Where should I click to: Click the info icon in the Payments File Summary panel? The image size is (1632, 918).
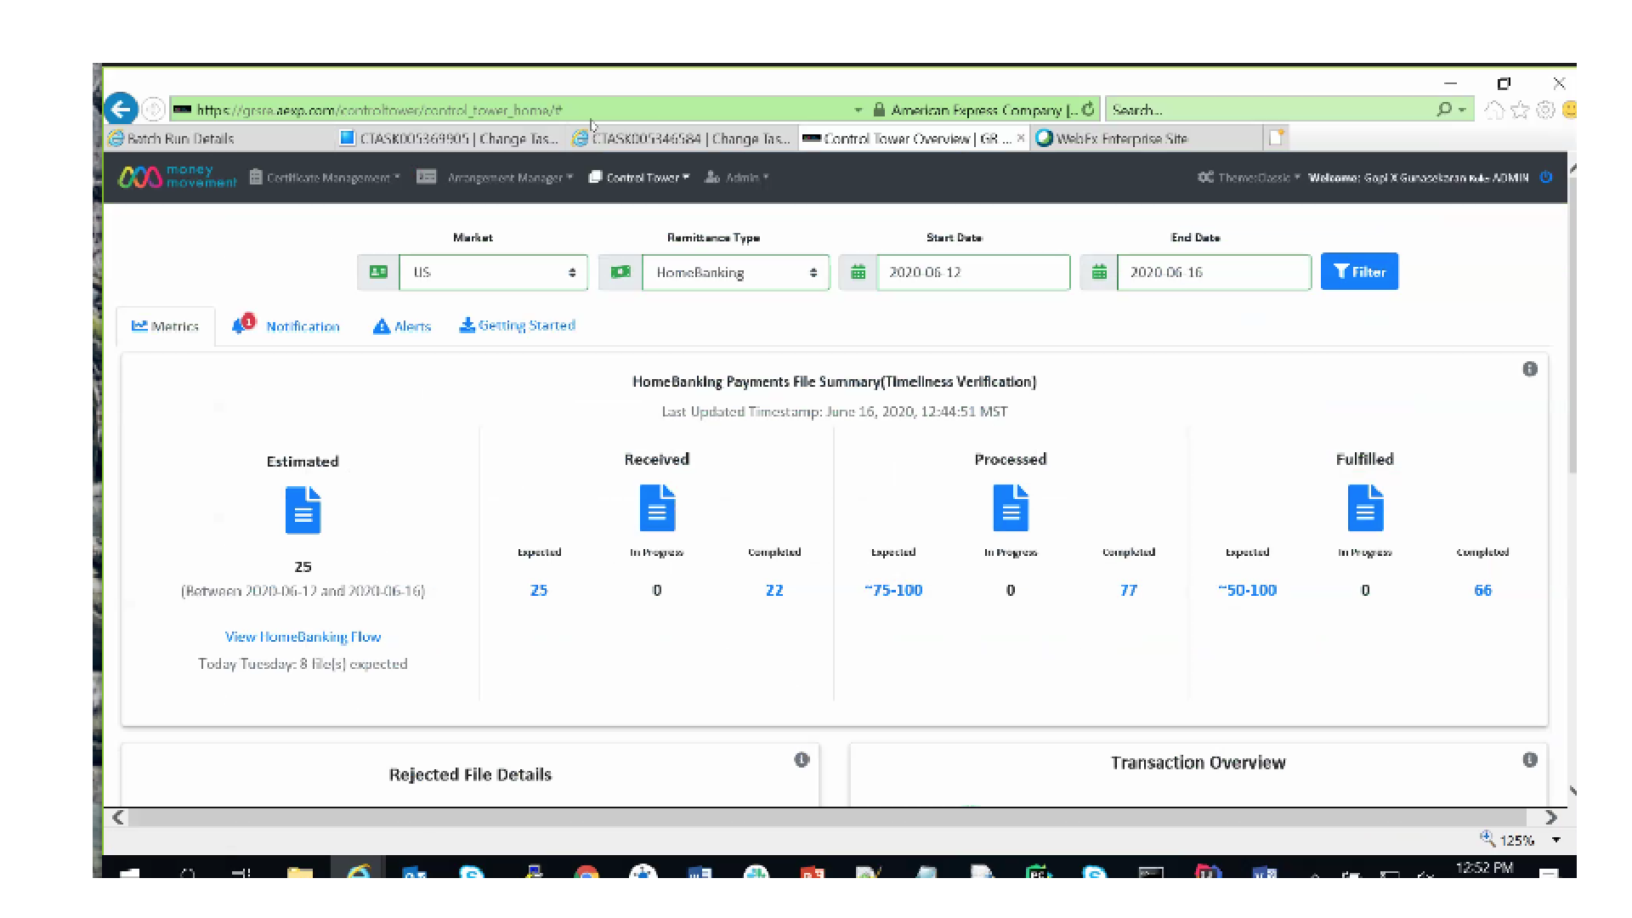click(1529, 369)
